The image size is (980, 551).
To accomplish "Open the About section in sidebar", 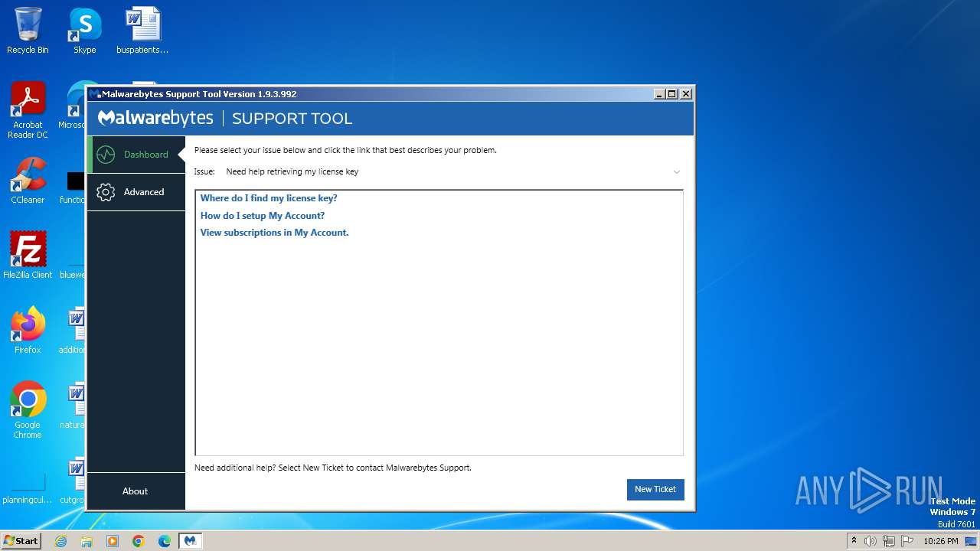I will coord(136,491).
